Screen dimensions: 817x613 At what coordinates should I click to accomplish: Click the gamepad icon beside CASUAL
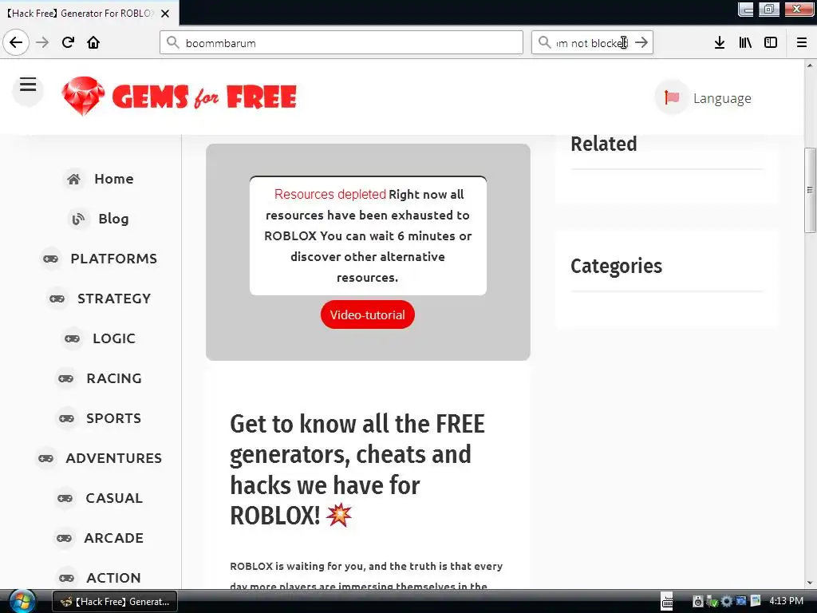65,498
